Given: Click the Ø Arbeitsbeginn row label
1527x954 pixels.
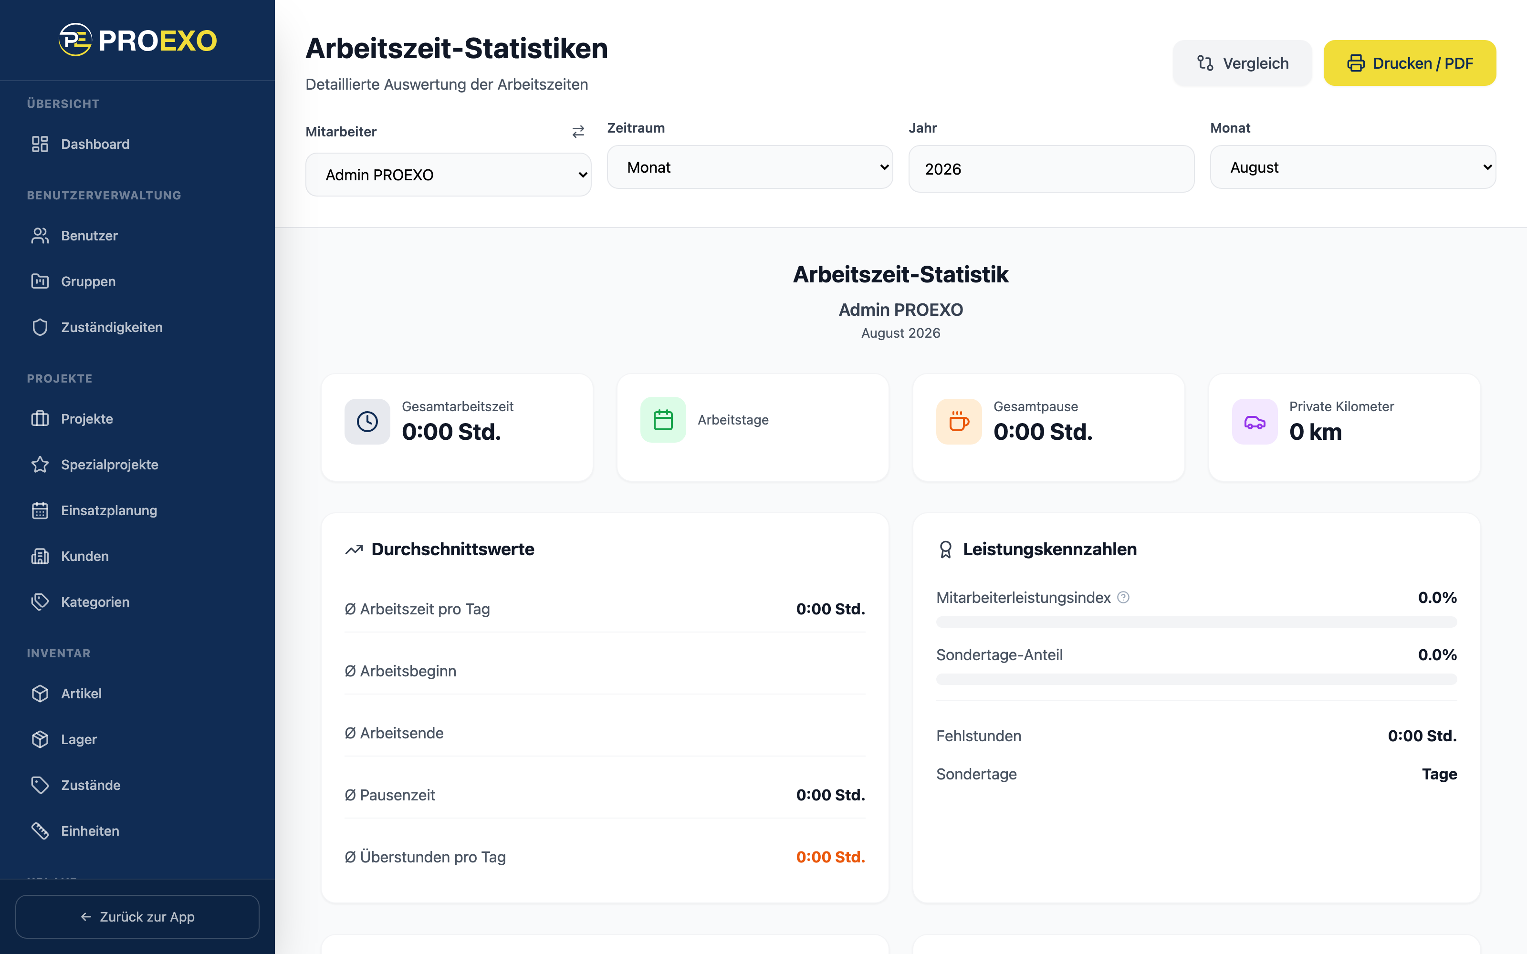Looking at the screenshot, I should (400, 671).
